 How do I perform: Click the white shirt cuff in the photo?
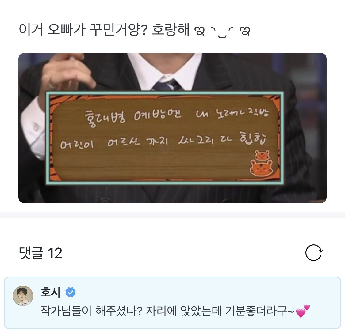[x=34, y=127]
